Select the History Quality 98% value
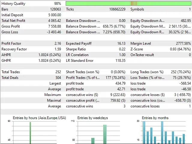 click(58, 4)
